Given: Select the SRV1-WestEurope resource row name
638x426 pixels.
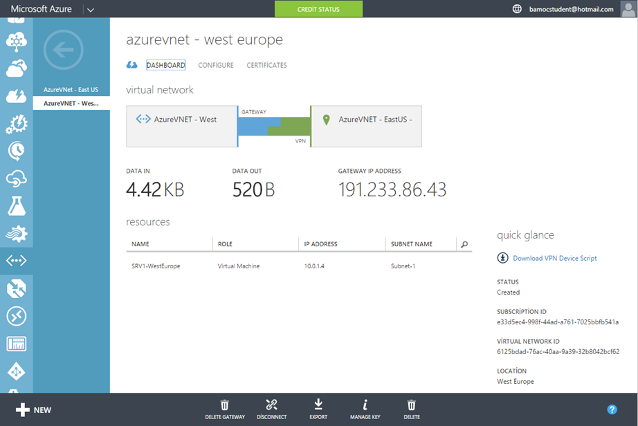Looking at the screenshot, I should [x=156, y=266].
